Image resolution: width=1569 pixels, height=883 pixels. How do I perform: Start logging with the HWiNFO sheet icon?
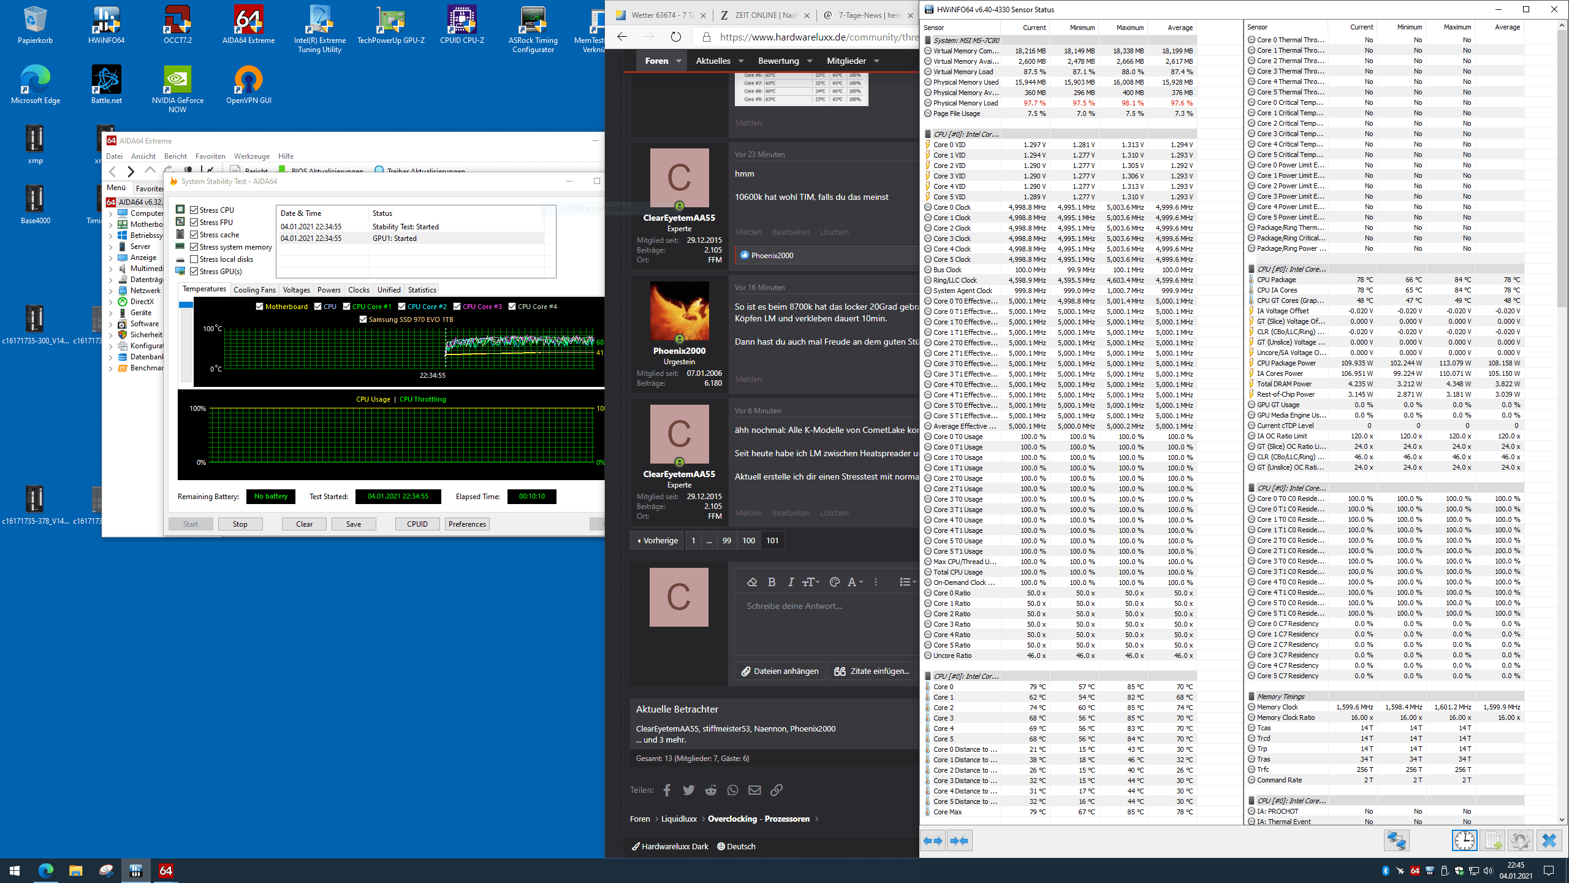click(1492, 841)
